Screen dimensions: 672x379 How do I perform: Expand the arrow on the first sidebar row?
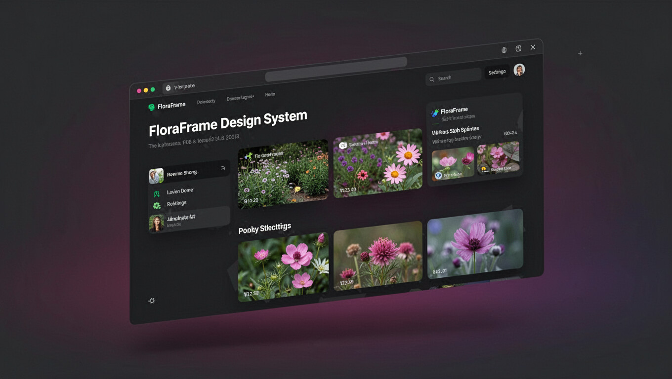coord(223,168)
